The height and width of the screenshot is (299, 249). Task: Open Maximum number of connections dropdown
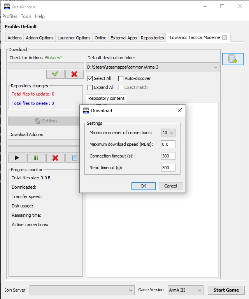click(x=168, y=133)
